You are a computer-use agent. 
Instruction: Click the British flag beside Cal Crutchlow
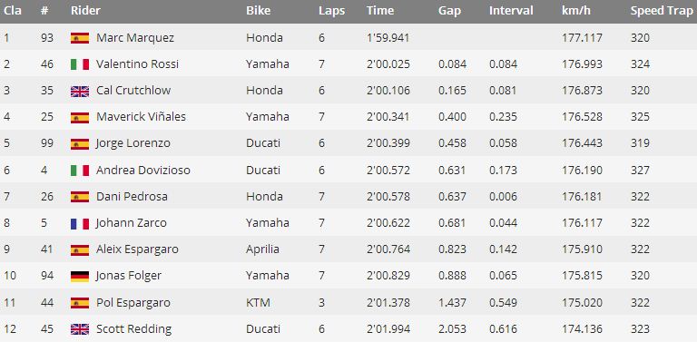(x=80, y=91)
